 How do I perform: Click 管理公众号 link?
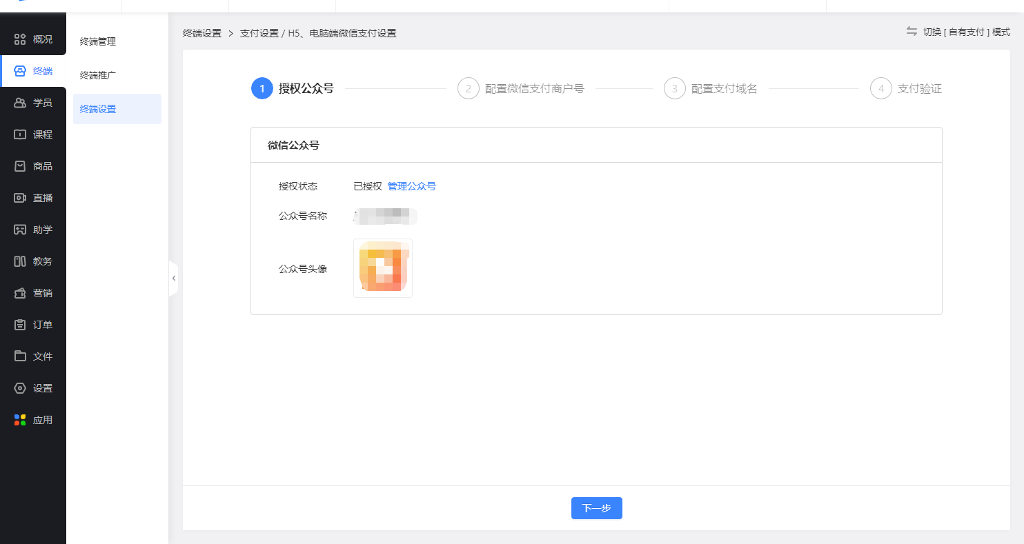point(412,186)
